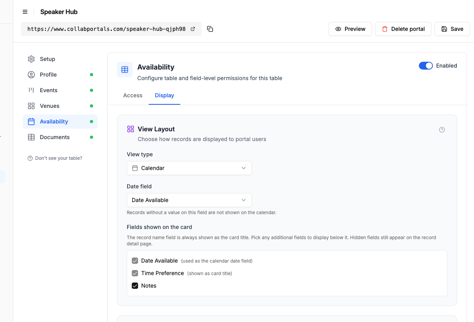Open portal link in new tab icon

(193, 29)
